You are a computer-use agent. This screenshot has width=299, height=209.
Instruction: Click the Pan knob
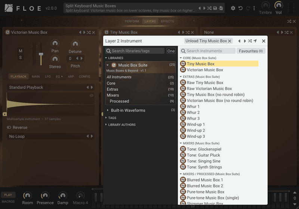click(55, 44)
